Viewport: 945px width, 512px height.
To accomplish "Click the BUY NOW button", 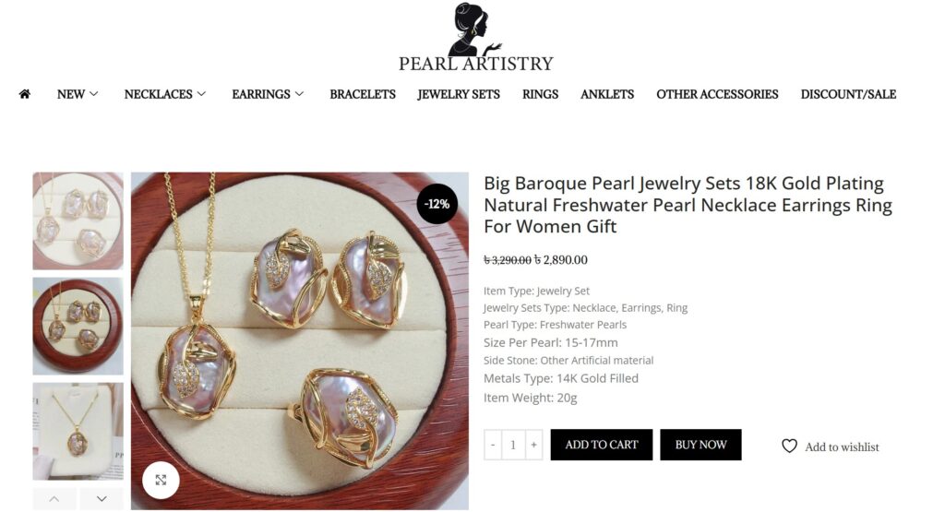I will pos(700,445).
